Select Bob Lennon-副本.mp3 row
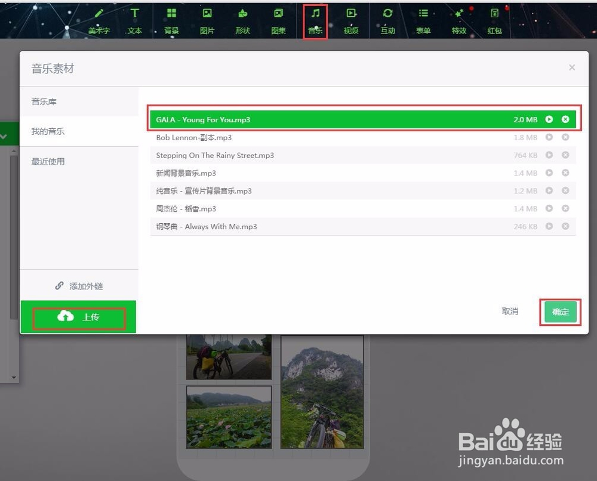 pyautogui.click(x=363, y=137)
